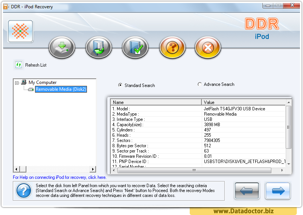Select the Advance Search radio button
This screenshot has height=215, width=303.
[x=199, y=84]
